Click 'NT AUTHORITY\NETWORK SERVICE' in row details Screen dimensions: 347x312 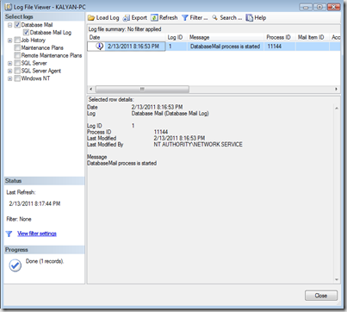198,145
